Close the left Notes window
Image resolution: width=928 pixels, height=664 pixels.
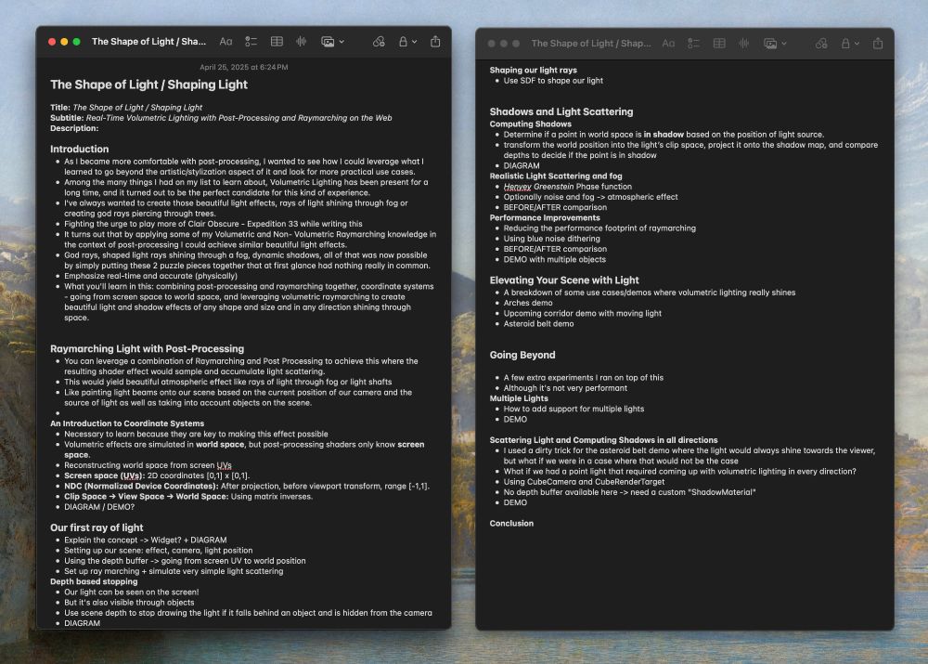pyautogui.click(x=52, y=42)
